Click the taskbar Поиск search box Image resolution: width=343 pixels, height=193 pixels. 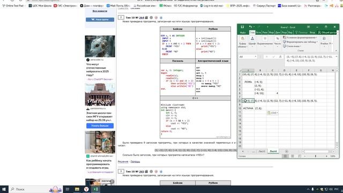(x=35, y=189)
